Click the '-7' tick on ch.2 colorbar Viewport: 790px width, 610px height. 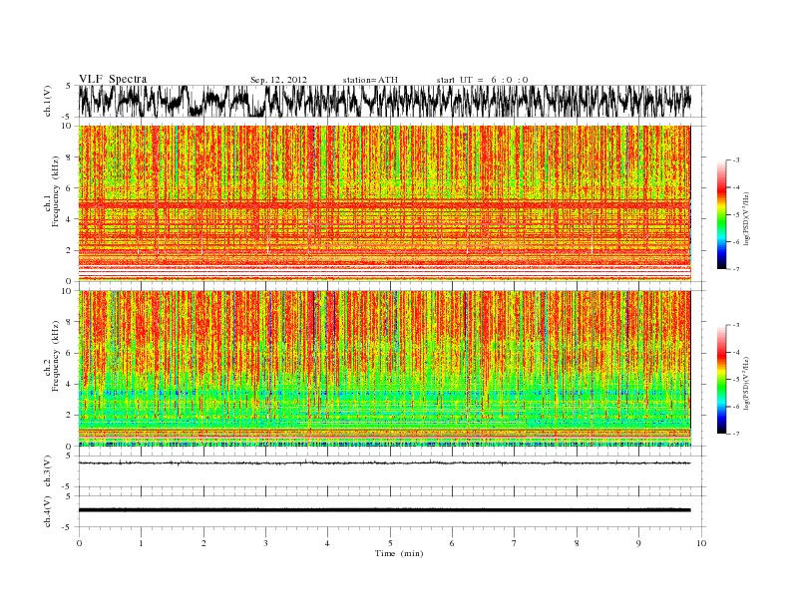736,434
